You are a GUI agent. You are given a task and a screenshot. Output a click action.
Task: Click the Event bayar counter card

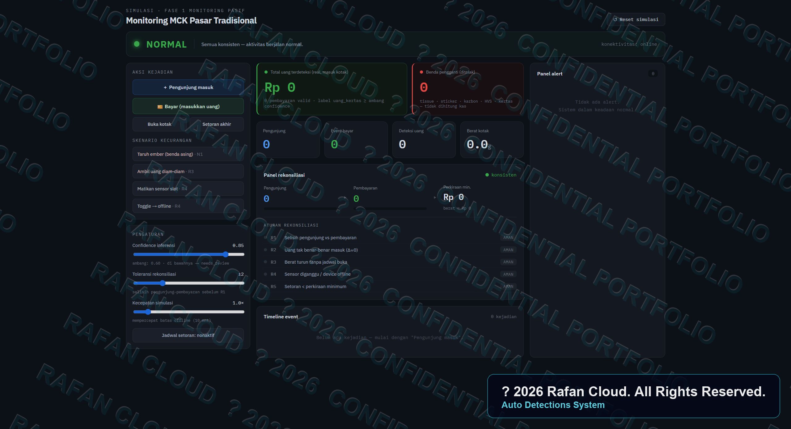pos(356,140)
